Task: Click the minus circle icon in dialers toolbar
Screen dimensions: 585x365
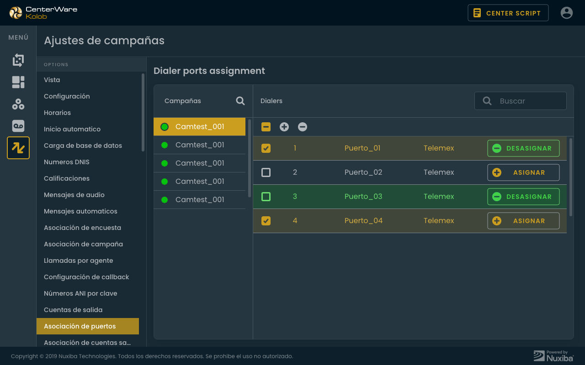Action: coord(303,127)
